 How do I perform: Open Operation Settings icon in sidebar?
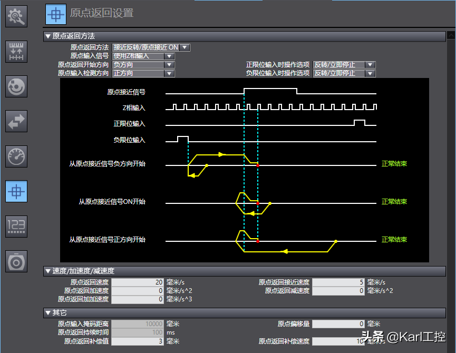[x=16, y=86]
